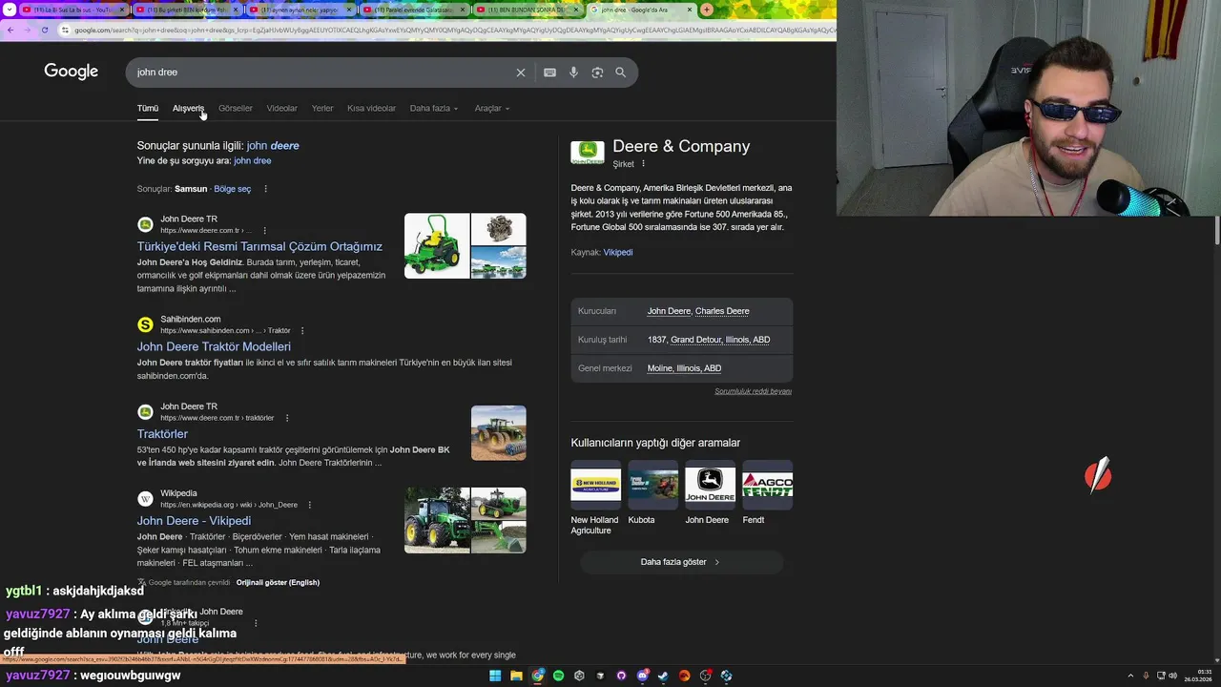The width and height of the screenshot is (1221, 687).
Task: Switch to the Yerler tab
Action: (322, 109)
